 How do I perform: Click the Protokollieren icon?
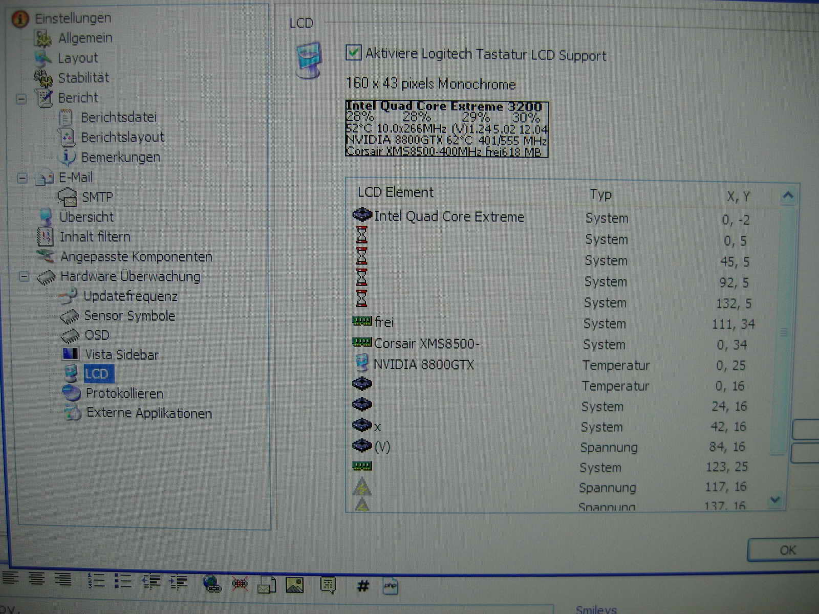click(x=72, y=393)
